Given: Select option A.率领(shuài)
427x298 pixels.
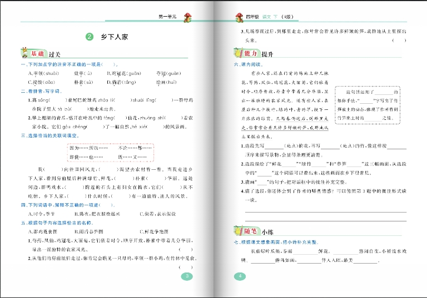Looking at the screenshot, I should (43, 73).
